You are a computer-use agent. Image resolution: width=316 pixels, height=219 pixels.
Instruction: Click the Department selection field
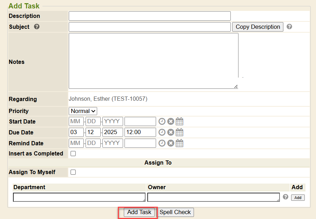coord(79,197)
